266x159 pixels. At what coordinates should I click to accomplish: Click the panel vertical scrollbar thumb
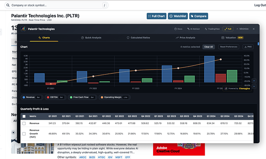coord(258,44)
